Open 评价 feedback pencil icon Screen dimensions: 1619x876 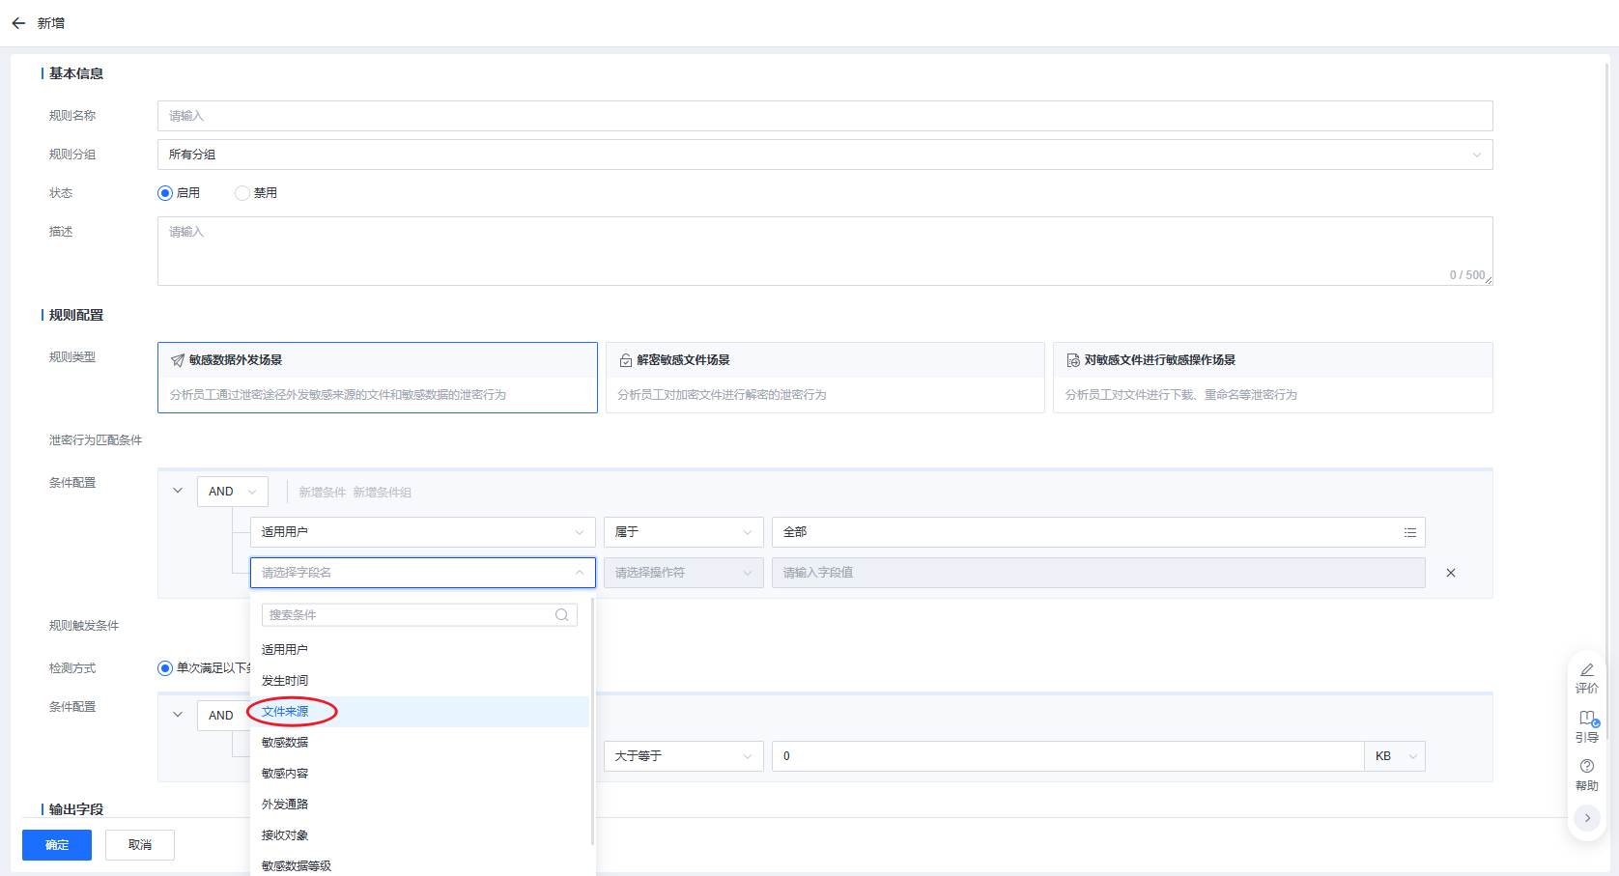click(1586, 670)
